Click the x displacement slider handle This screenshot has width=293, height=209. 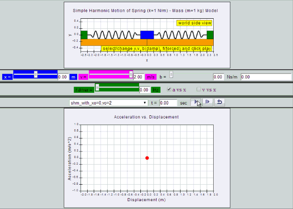click(x=36, y=74)
